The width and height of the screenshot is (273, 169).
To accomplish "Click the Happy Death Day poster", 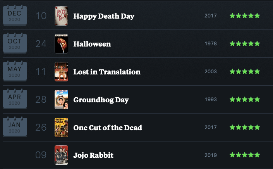I will (x=61, y=16).
